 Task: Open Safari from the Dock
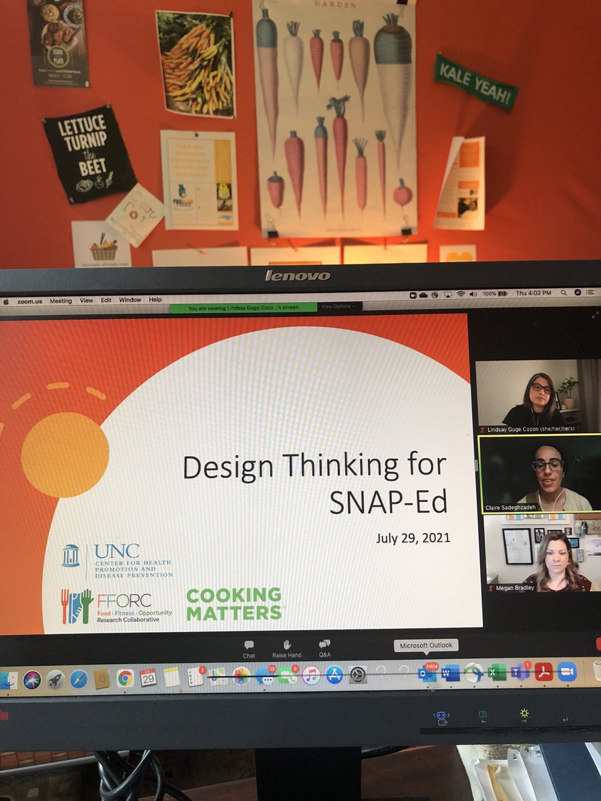click(x=78, y=679)
